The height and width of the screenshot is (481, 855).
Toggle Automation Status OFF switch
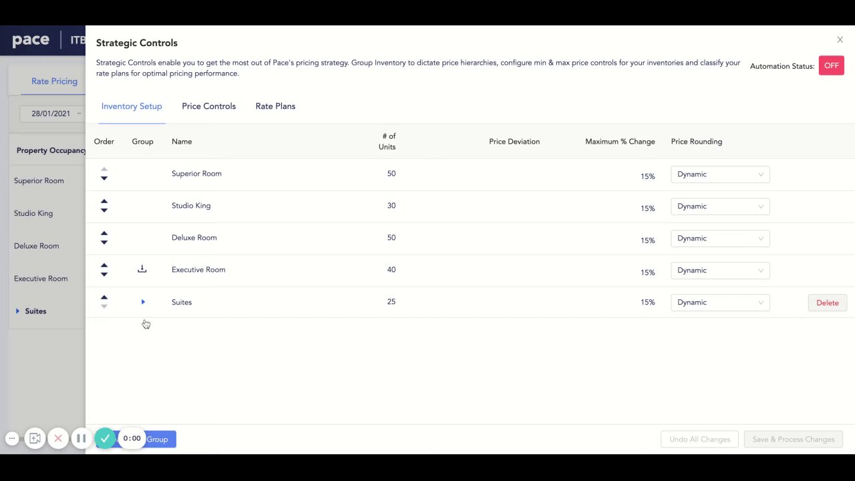pos(831,65)
